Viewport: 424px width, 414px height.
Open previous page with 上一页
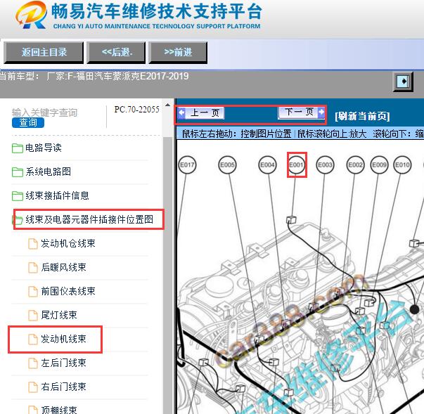(200, 112)
